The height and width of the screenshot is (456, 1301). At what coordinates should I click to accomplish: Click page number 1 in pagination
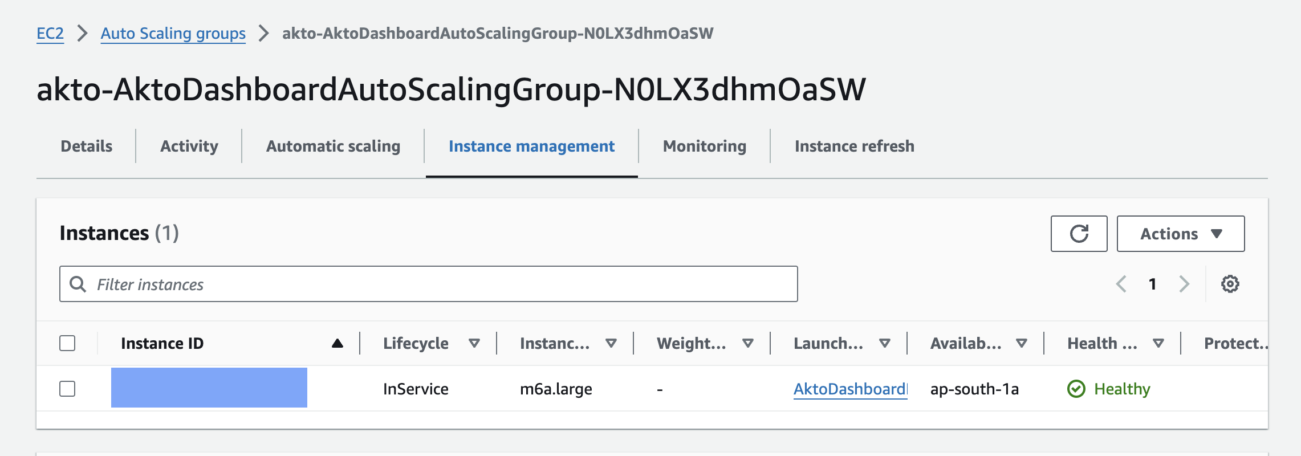pyautogui.click(x=1152, y=284)
